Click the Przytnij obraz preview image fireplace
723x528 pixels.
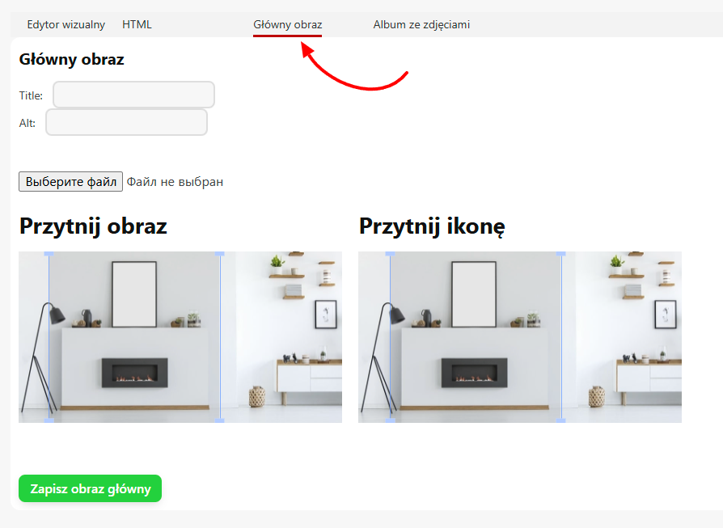tap(134, 373)
